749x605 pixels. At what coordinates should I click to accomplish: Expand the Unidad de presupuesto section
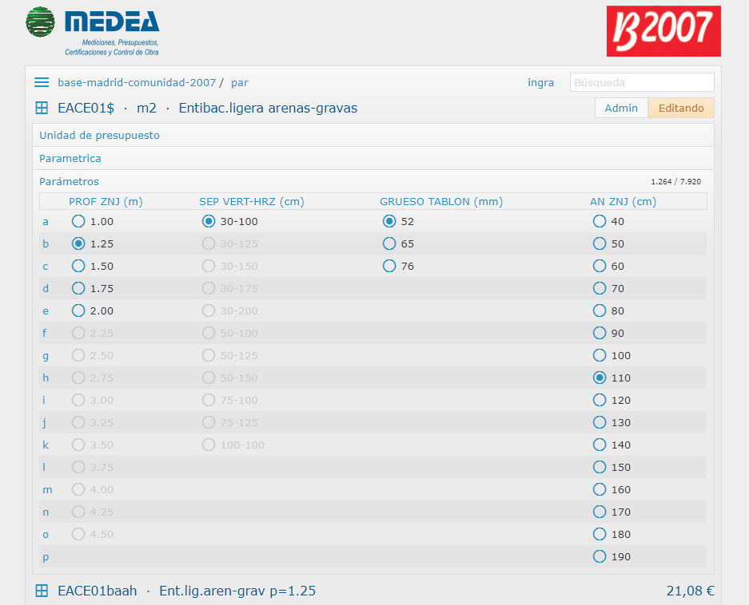[x=99, y=136]
